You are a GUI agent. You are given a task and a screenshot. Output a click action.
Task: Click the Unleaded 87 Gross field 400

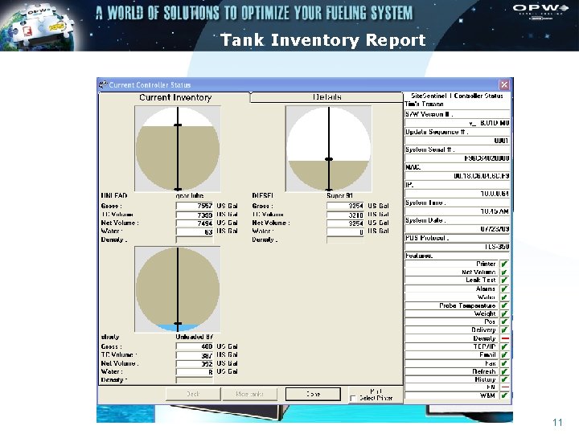point(195,346)
